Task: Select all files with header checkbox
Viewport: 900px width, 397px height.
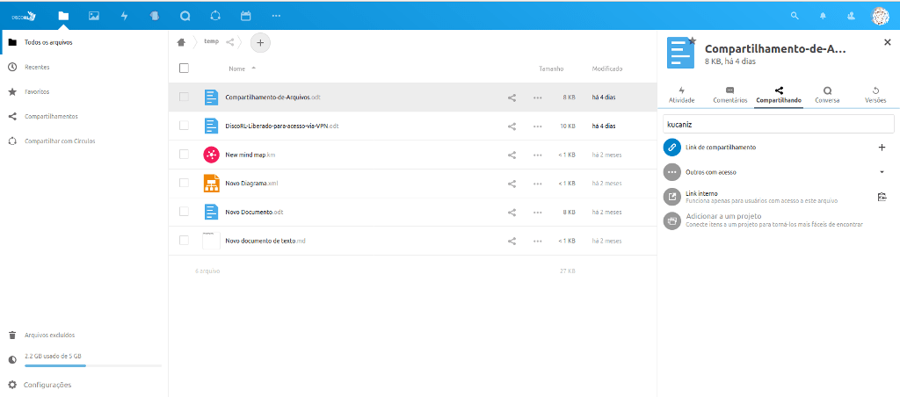Action: click(184, 68)
